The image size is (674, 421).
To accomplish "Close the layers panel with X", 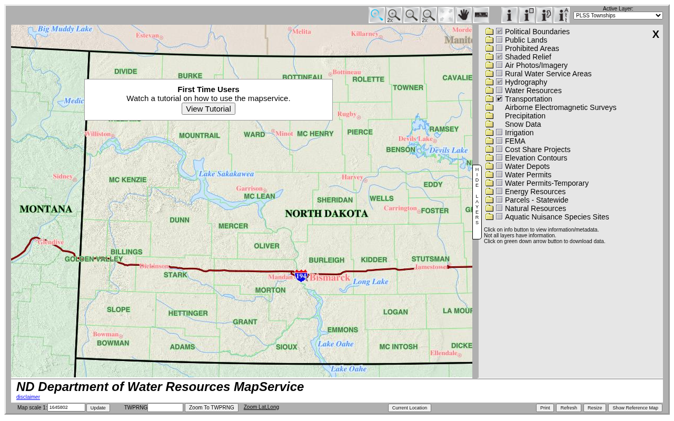I will [x=656, y=35].
